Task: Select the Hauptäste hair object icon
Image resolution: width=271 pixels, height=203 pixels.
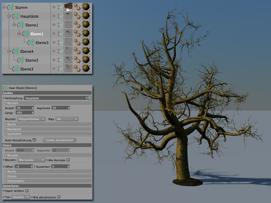Action: [x=16, y=16]
